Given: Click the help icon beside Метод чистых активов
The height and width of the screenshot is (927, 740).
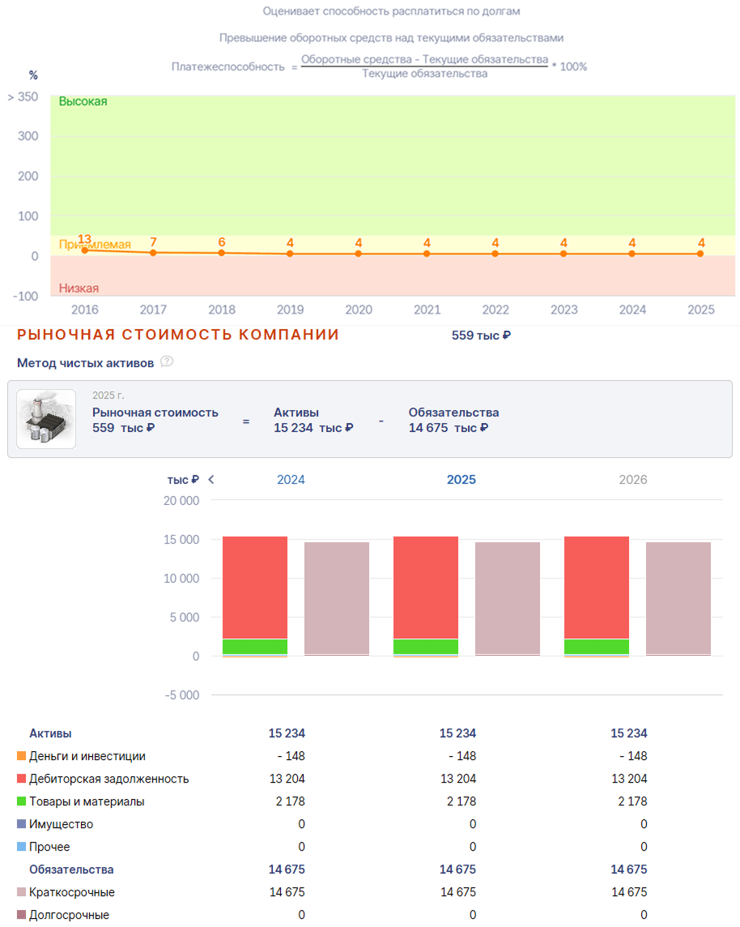Looking at the screenshot, I should click(x=167, y=362).
